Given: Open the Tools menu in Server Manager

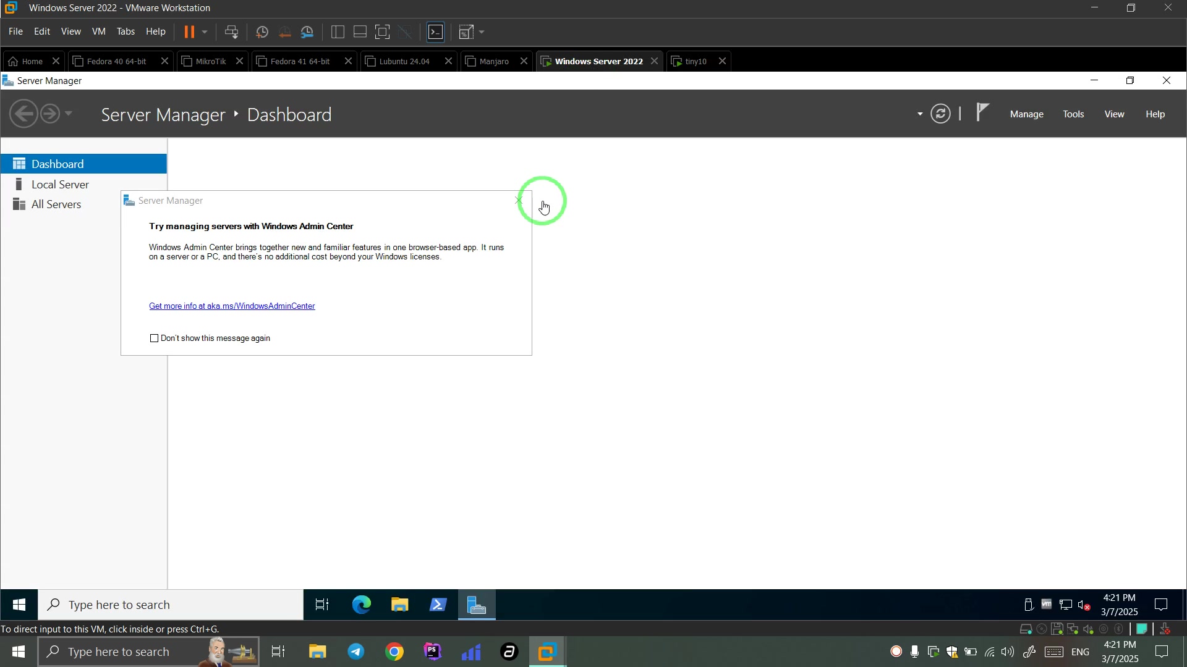Looking at the screenshot, I should point(1073,114).
